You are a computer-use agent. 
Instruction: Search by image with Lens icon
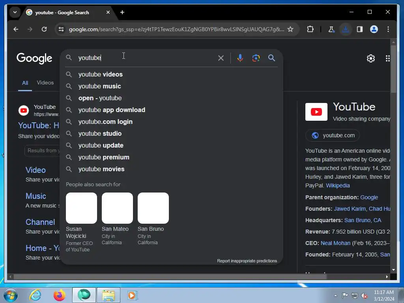(256, 58)
